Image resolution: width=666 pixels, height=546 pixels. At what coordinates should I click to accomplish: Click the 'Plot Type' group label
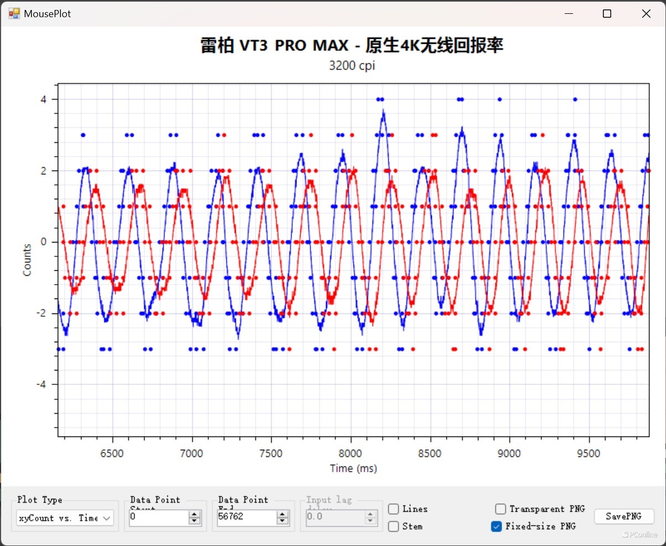(x=40, y=499)
